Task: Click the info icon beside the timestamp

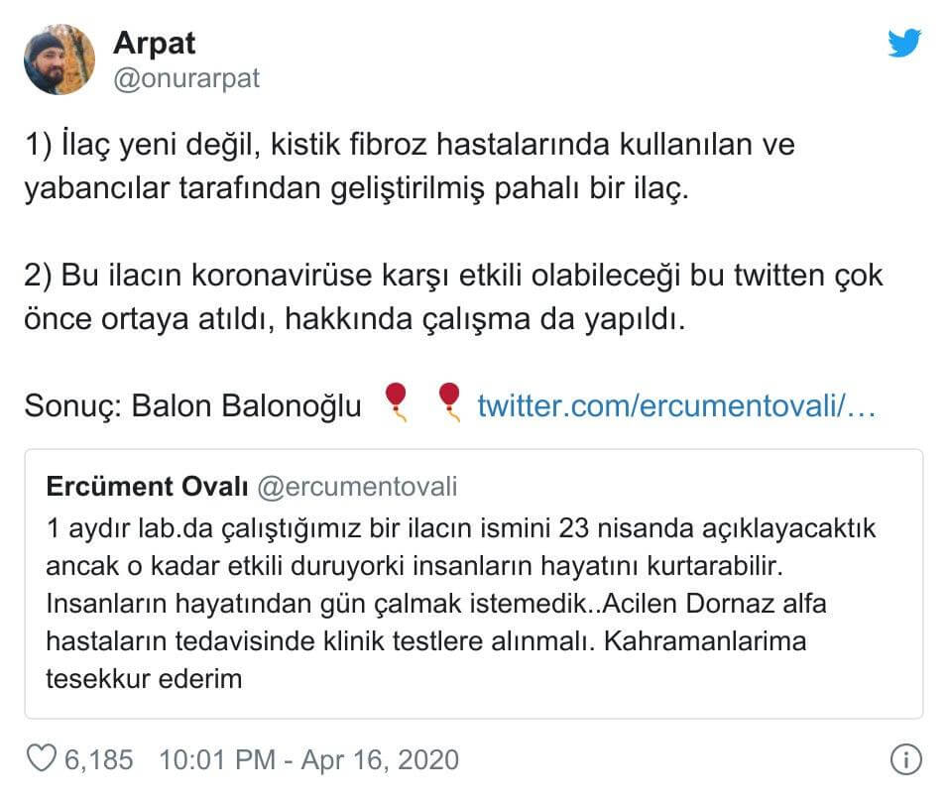Action: click(905, 760)
